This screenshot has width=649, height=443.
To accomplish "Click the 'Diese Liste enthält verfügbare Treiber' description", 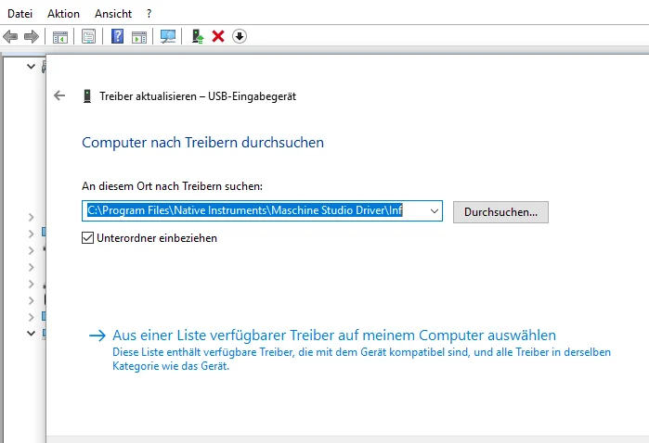I will click(x=361, y=359).
